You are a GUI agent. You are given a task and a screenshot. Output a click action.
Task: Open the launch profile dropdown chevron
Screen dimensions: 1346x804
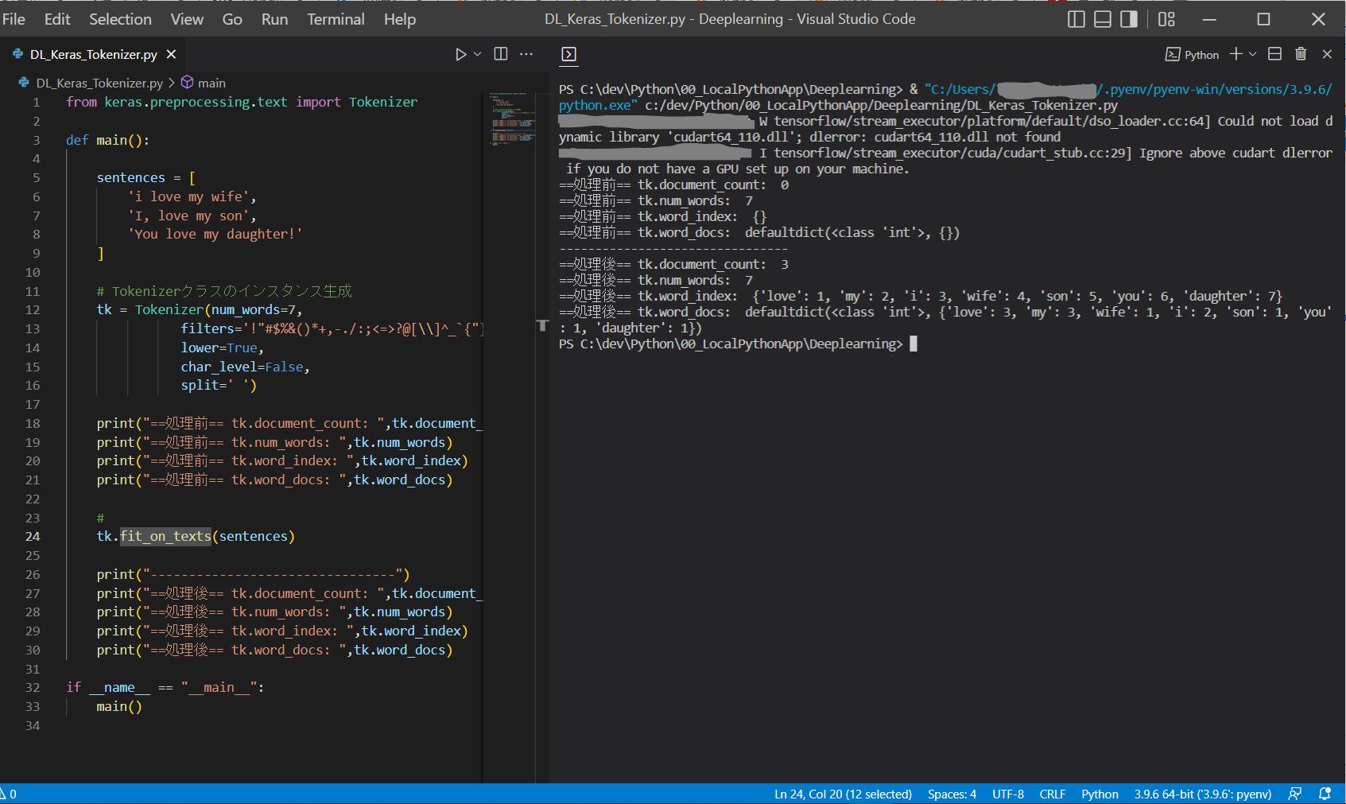[x=1252, y=53]
